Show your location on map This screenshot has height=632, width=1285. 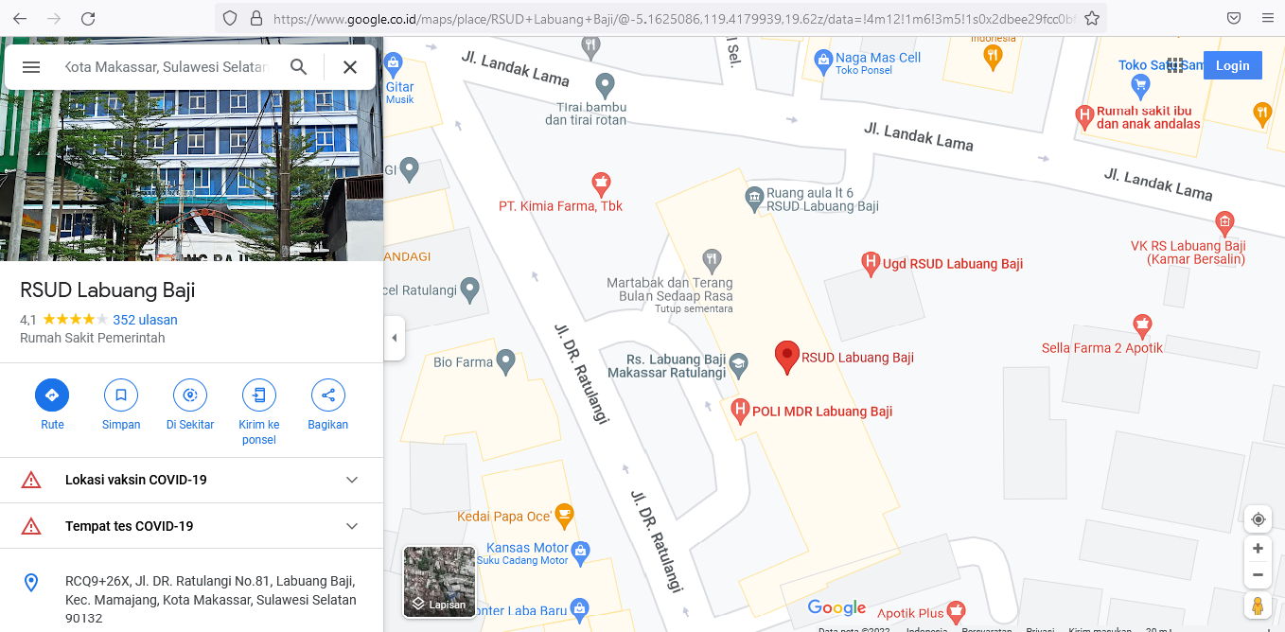point(1258,519)
